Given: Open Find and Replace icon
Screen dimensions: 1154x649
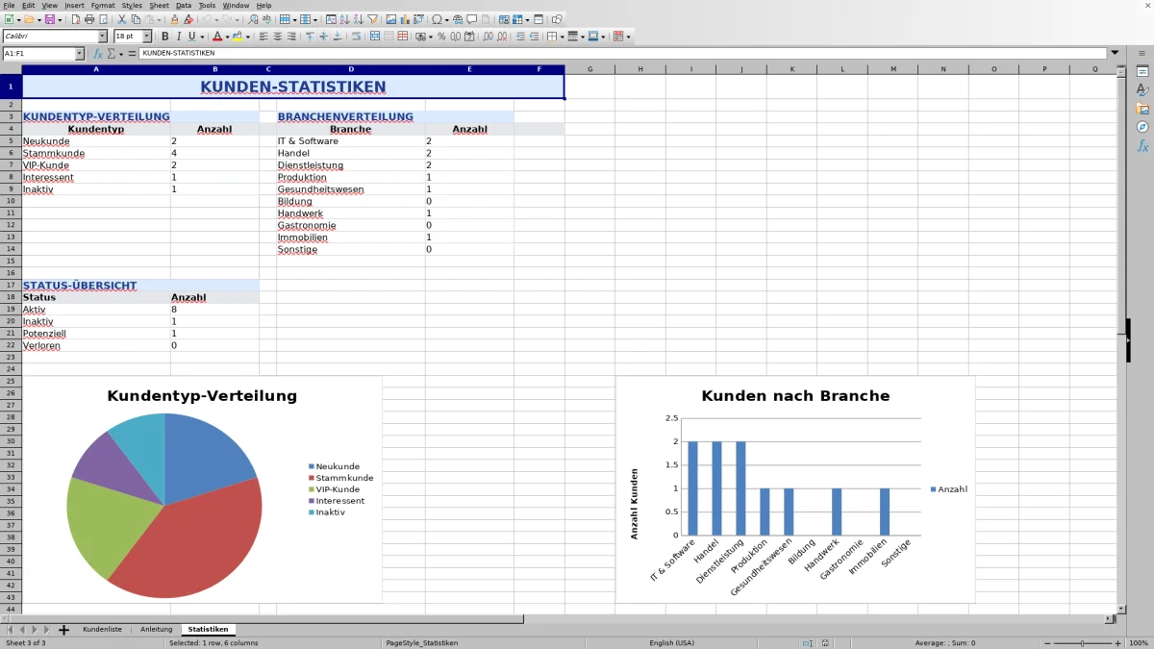Looking at the screenshot, I should tap(253, 19).
